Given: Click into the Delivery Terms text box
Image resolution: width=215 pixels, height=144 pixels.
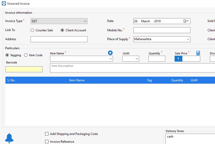Looking at the screenshot, I should [x=190, y=139].
